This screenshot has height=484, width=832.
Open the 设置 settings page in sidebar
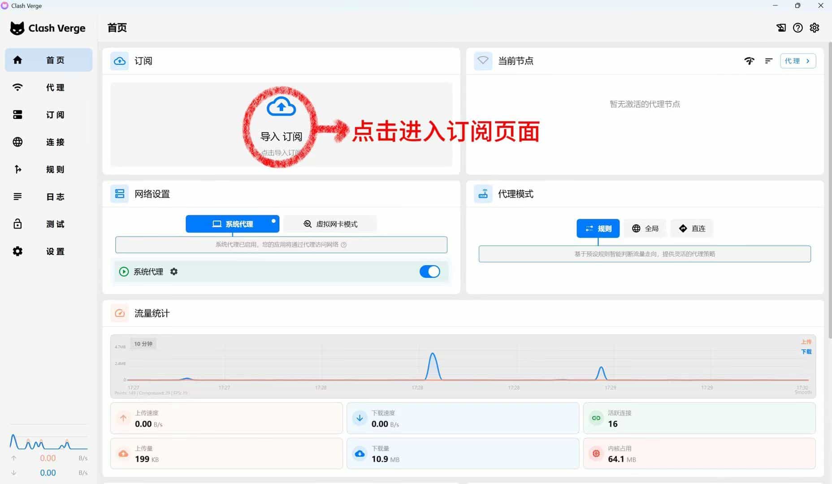(x=48, y=251)
